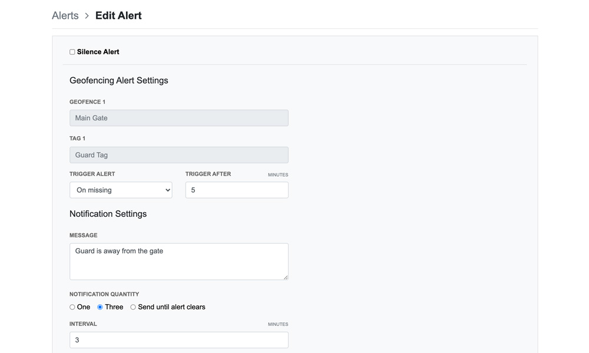The width and height of the screenshot is (589, 353).
Task: Click the Trigger After minutes input
Action: [236, 190]
